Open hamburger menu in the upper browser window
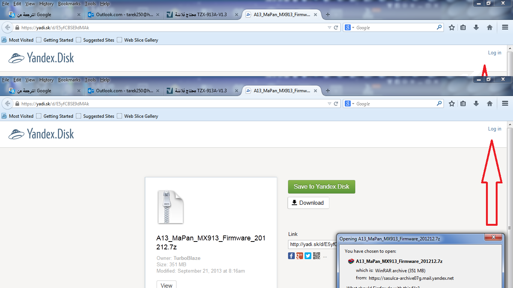The height and width of the screenshot is (288, 513). (505, 27)
